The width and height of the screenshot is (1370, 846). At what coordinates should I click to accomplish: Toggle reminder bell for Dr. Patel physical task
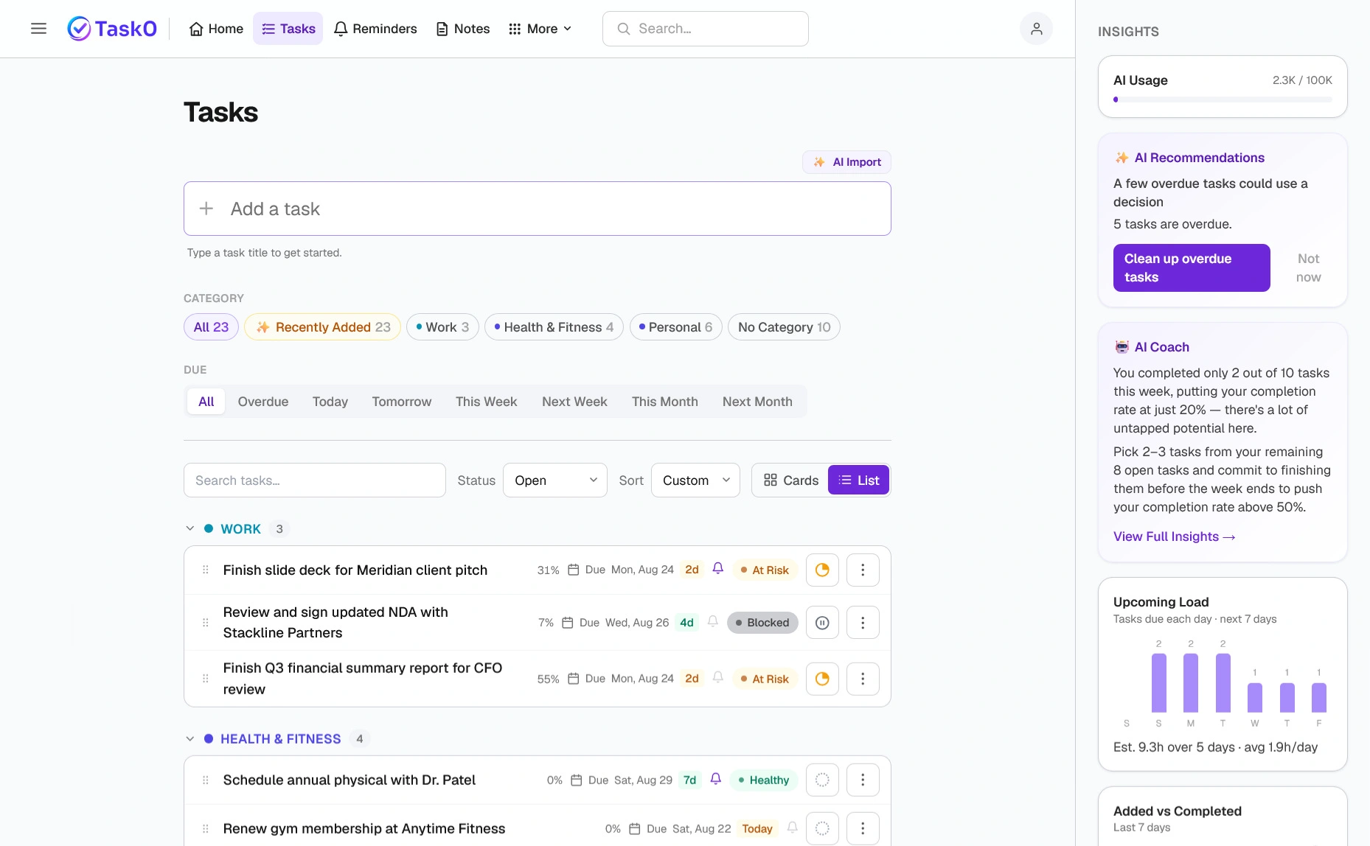click(715, 779)
